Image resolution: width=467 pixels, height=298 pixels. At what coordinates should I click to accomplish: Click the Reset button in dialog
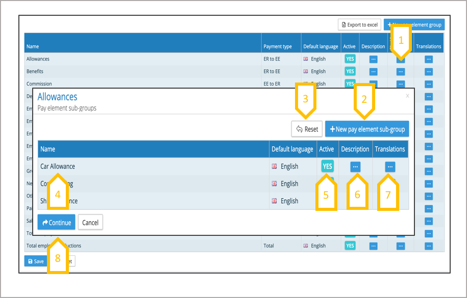(307, 129)
